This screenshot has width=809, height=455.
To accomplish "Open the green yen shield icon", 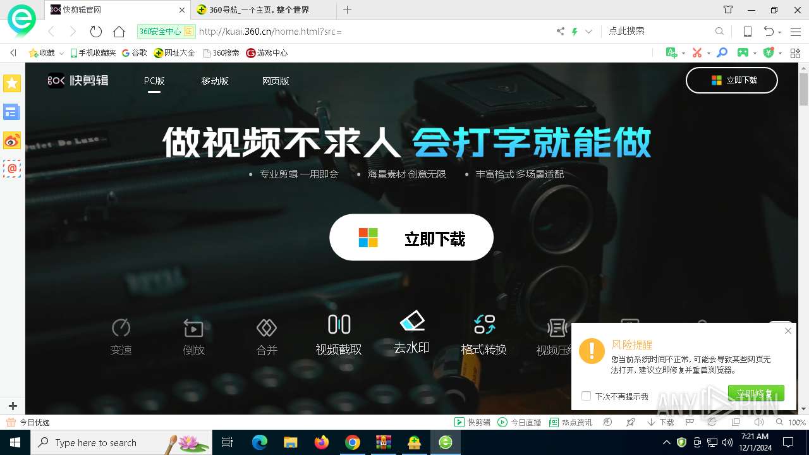I will (769, 53).
